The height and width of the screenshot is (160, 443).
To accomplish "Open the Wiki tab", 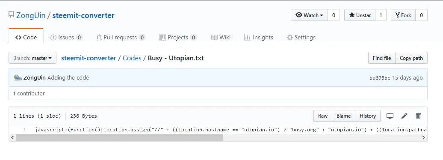I will pyautogui.click(x=221, y=37).
